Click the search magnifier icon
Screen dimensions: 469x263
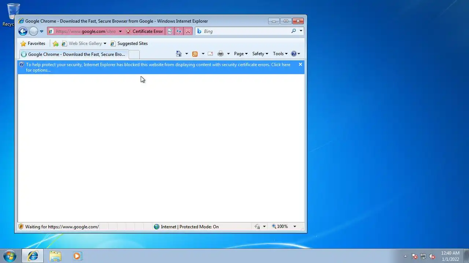pyautogui.click(x=293, y=31)
